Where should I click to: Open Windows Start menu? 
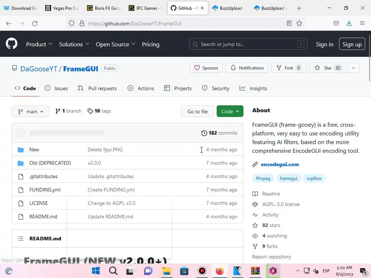[x=96, y=271]
